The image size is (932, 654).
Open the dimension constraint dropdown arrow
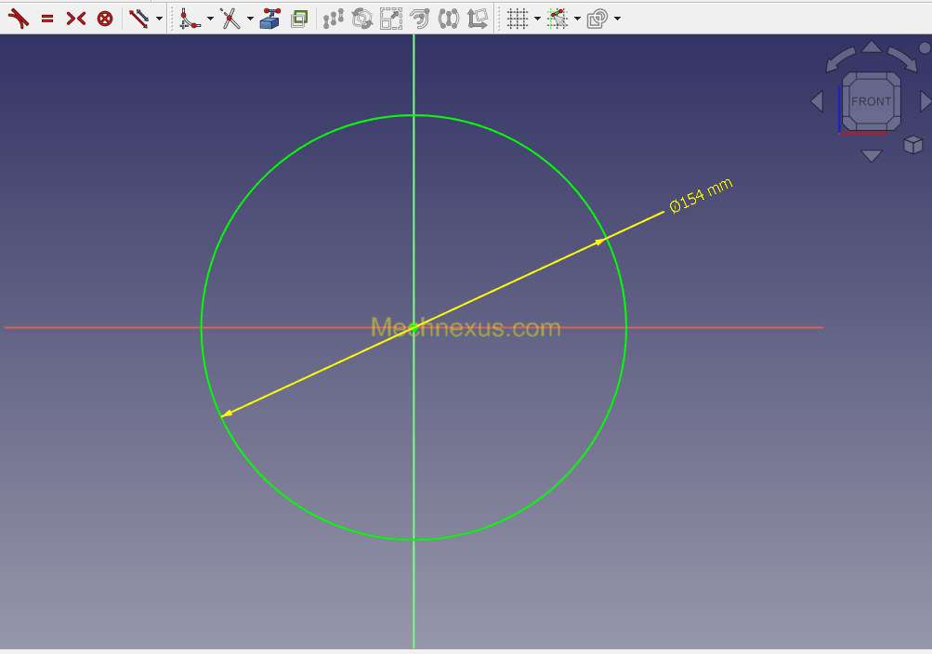coord(160,19)
